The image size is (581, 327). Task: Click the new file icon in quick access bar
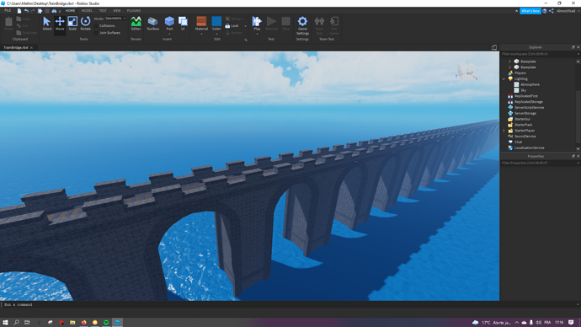[19, 11]
